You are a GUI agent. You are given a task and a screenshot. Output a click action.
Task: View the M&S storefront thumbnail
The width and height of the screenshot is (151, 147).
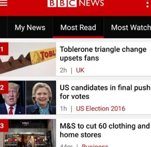coord(28,133)
